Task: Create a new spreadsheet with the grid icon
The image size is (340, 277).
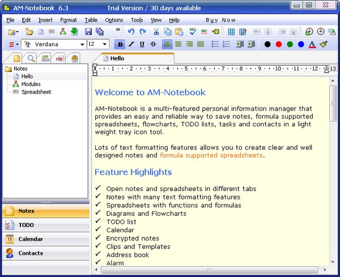Action: (52, 32)
